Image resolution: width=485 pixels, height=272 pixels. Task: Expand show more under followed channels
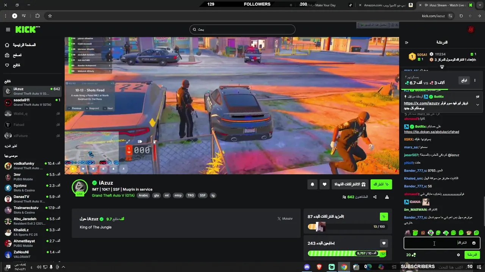[x=11, y=146]
